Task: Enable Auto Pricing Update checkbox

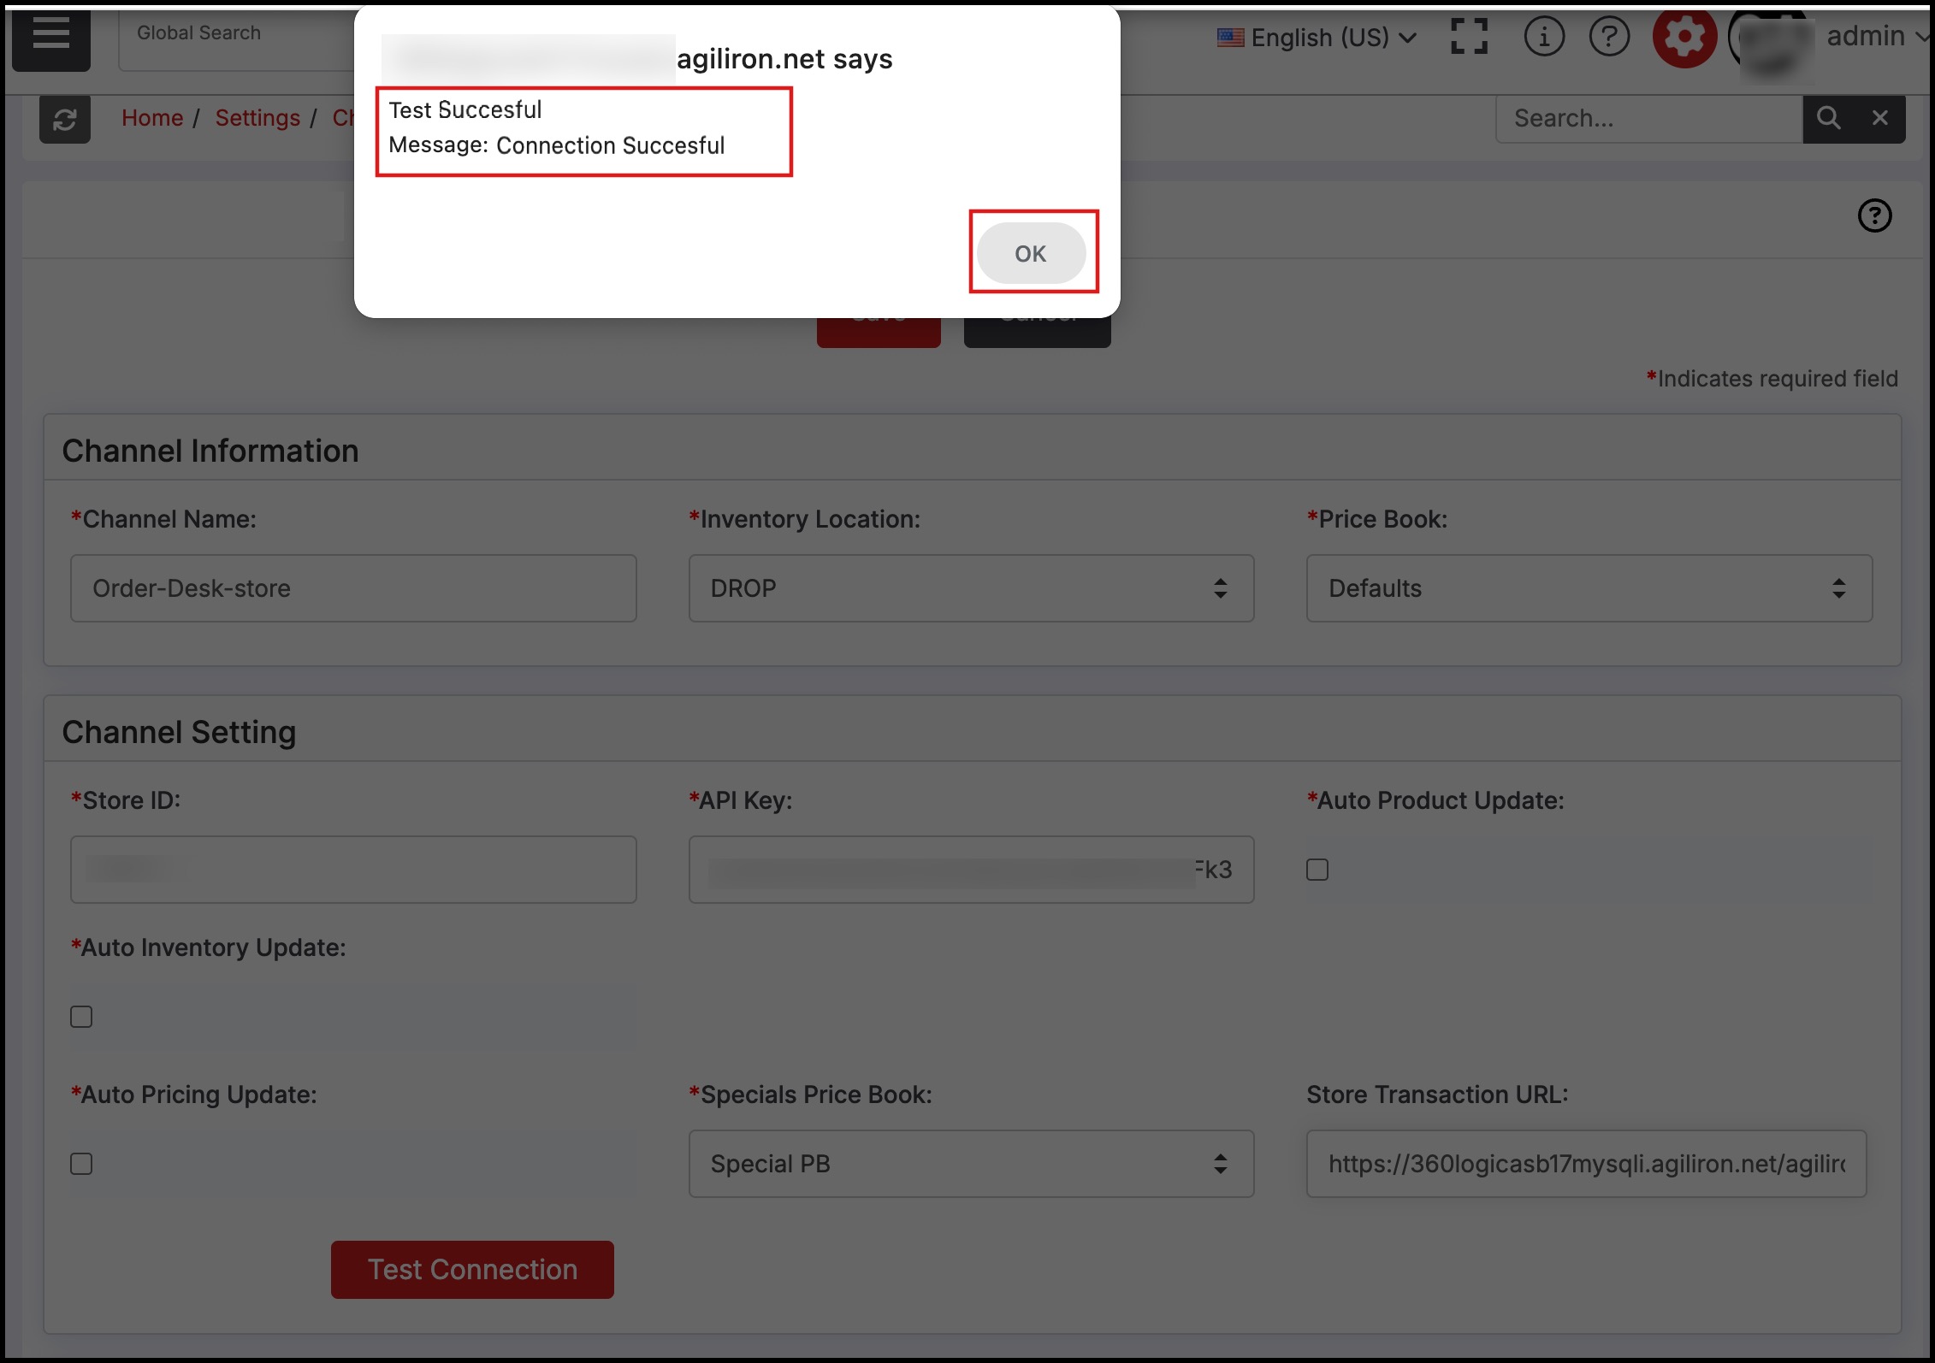Action: (81, 1164)
